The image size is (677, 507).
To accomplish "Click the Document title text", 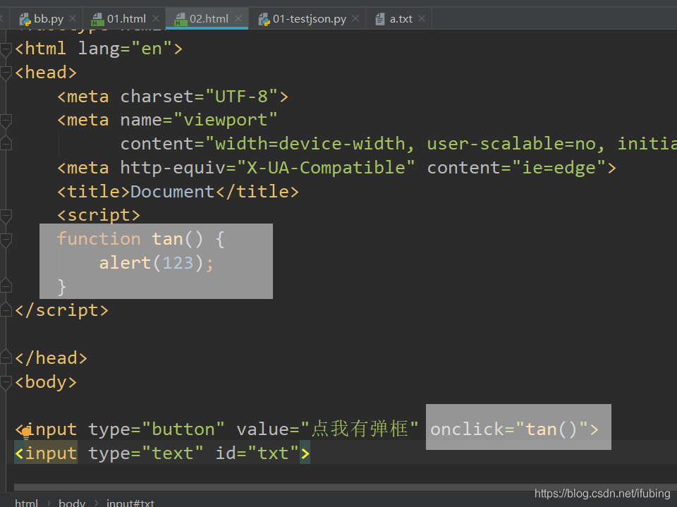I will tap(172, 191).
